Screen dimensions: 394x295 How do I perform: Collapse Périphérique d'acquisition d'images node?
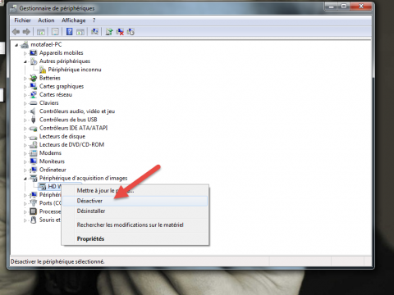click(x=25, y=179)
